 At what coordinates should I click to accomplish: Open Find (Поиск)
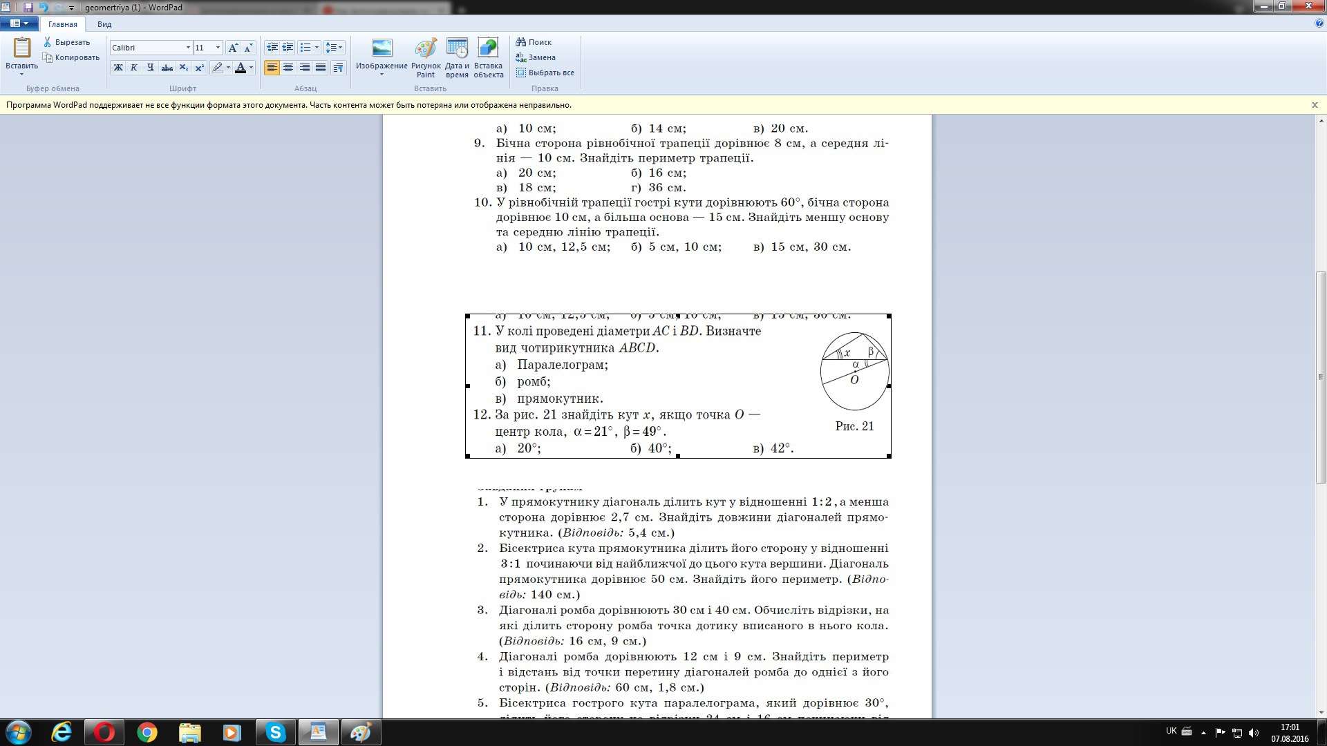[534, 42]
